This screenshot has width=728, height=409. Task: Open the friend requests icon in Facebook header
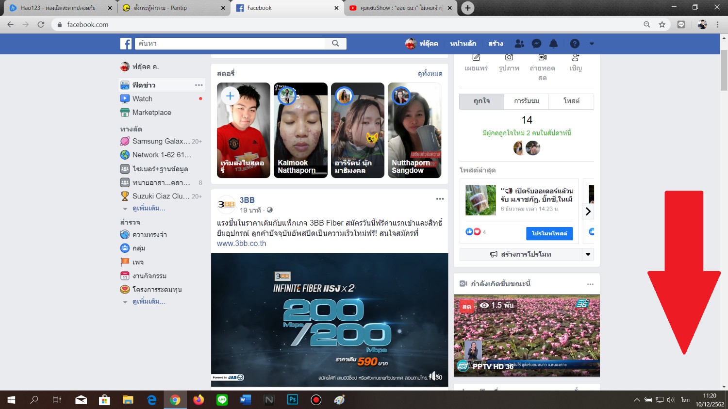point(519,44)
